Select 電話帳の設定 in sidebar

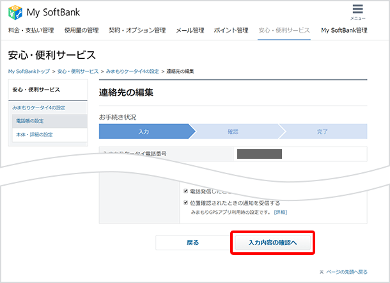coord(49,121)
